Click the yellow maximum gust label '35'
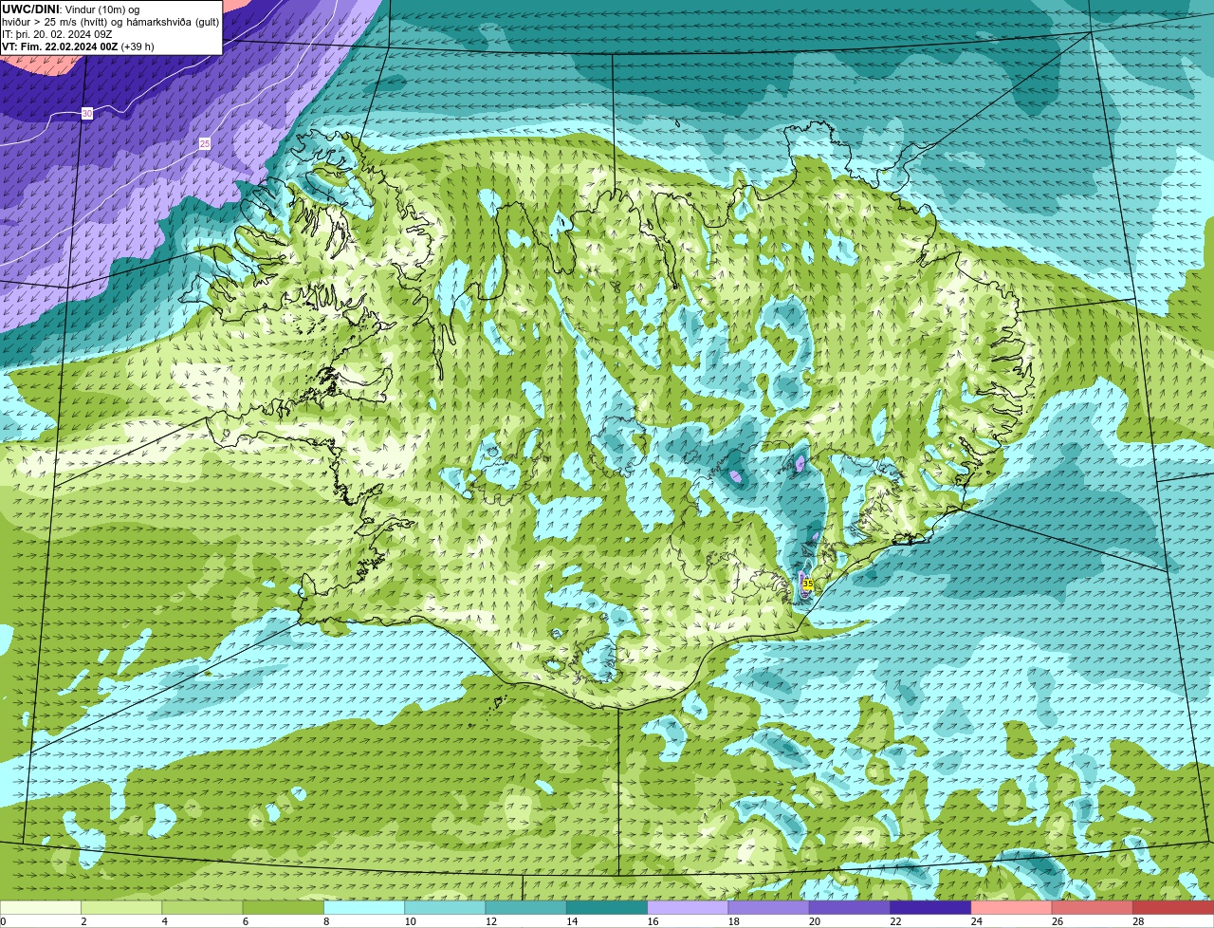This screenshot has height=928, width=1214. point(808,584)
